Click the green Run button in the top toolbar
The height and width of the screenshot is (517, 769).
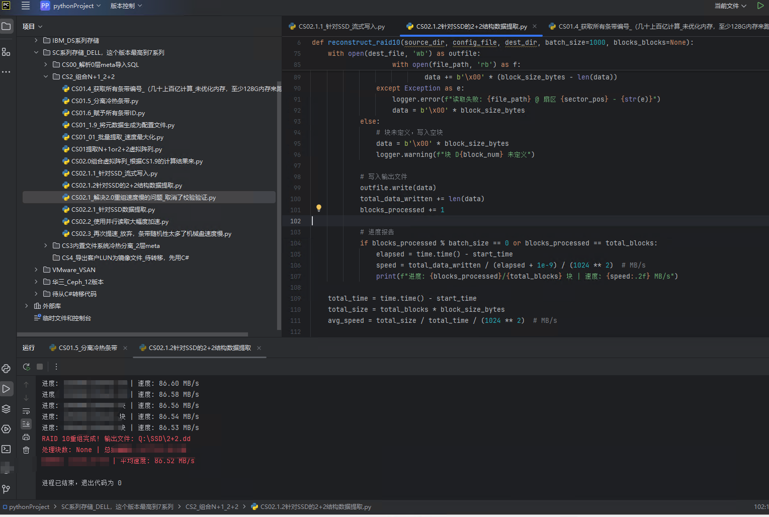click(x=760, y=6)
